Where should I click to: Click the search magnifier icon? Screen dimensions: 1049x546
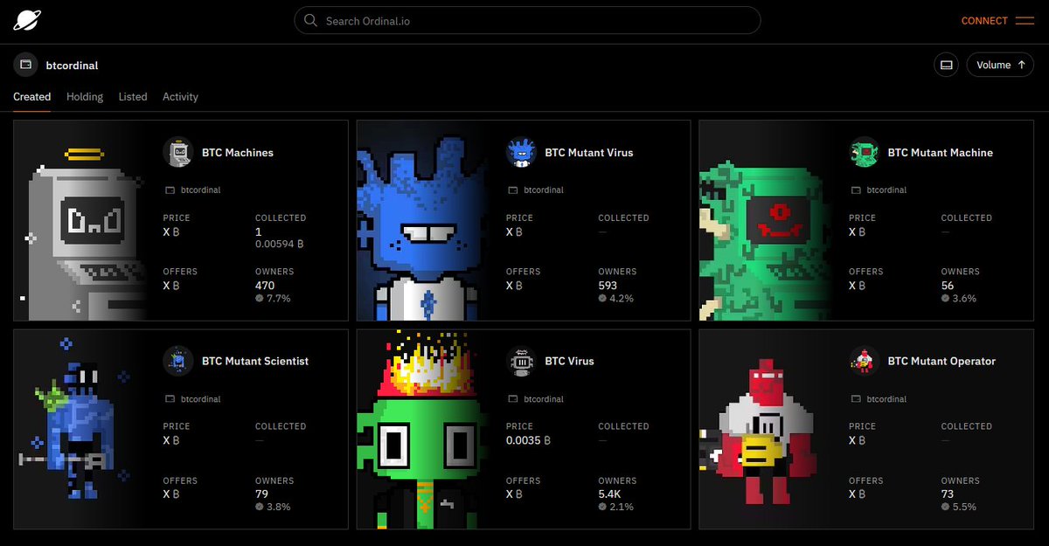(310, 21)
